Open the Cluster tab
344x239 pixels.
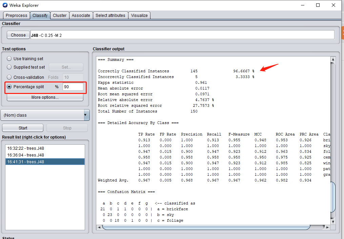pos(60,16)
